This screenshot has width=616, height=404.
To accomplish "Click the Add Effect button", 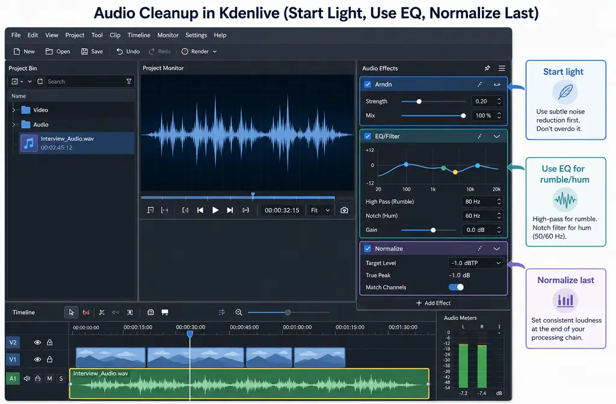I will pos(433,303).
